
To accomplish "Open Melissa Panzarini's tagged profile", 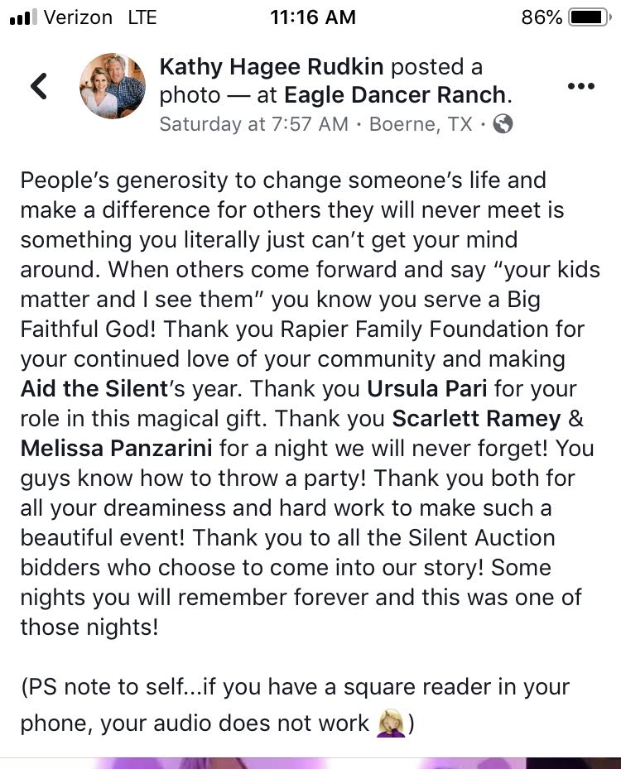I will (x=116, y=449).
